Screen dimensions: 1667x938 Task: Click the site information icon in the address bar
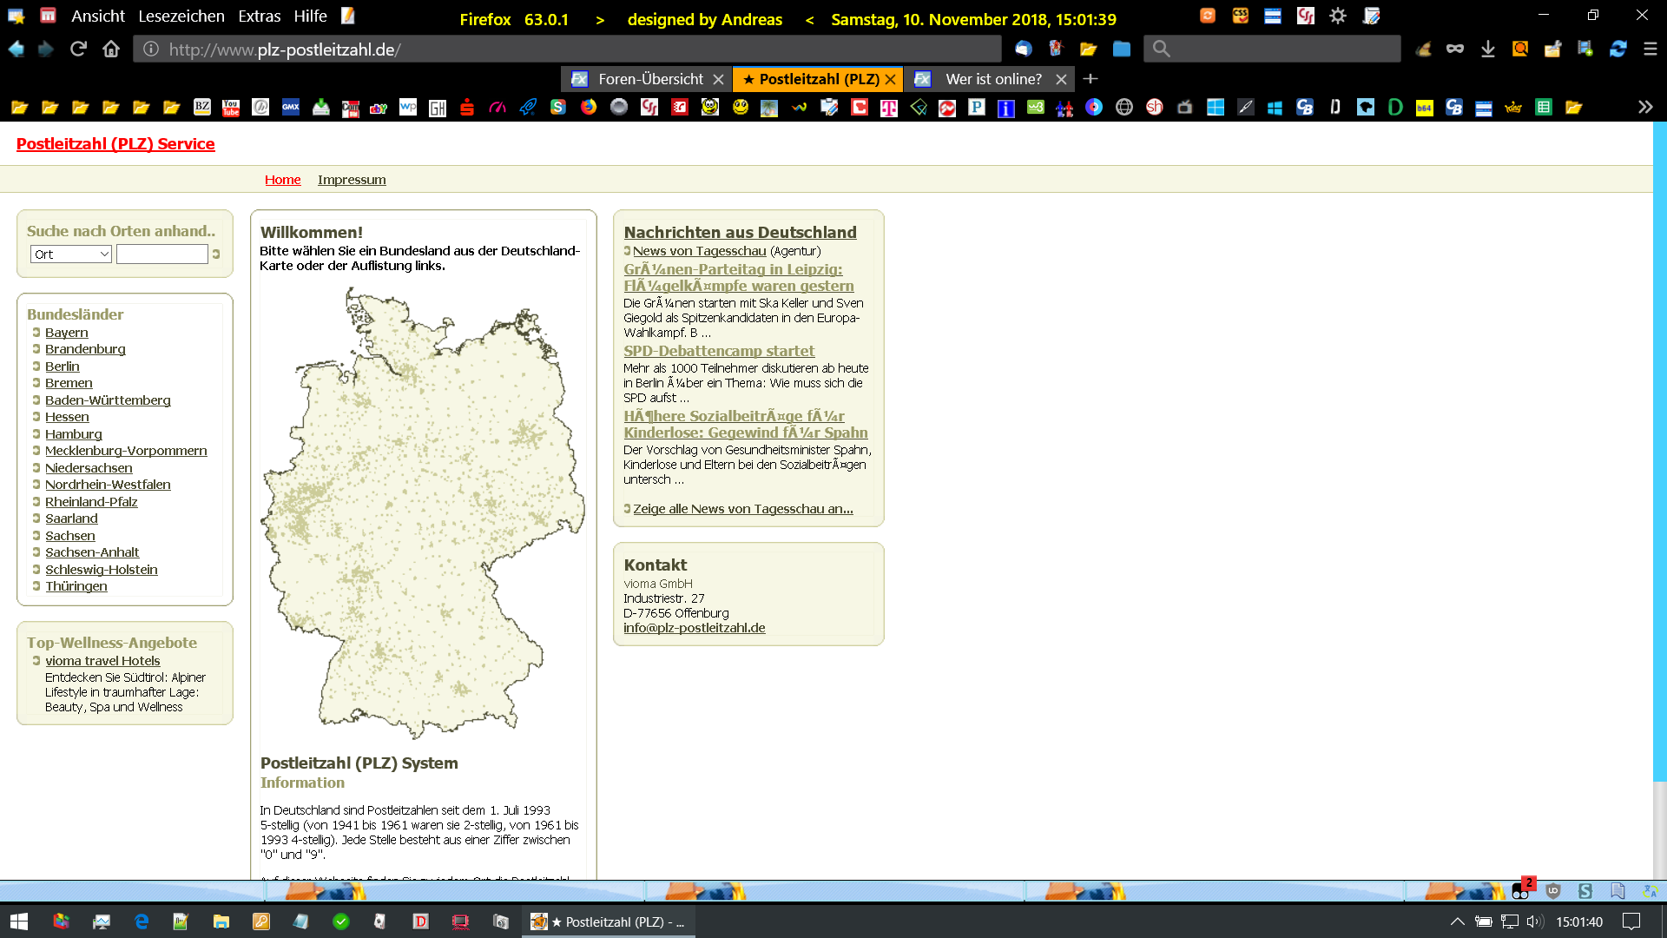point(151,50)
